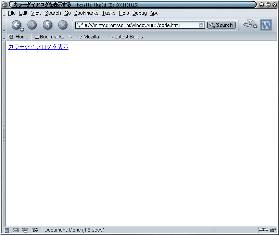Open Bookmarks folder on personal toolbar
Viewport: 279px width, 235px height.
coord(49,37)
